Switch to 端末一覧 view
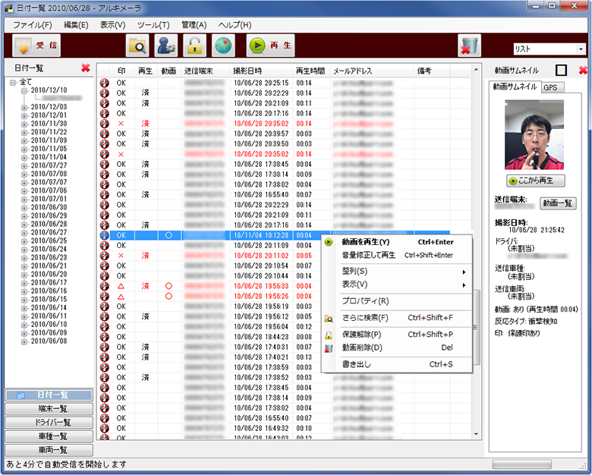The height and width of the screenshot is (475, 592). tap(49, 408)
